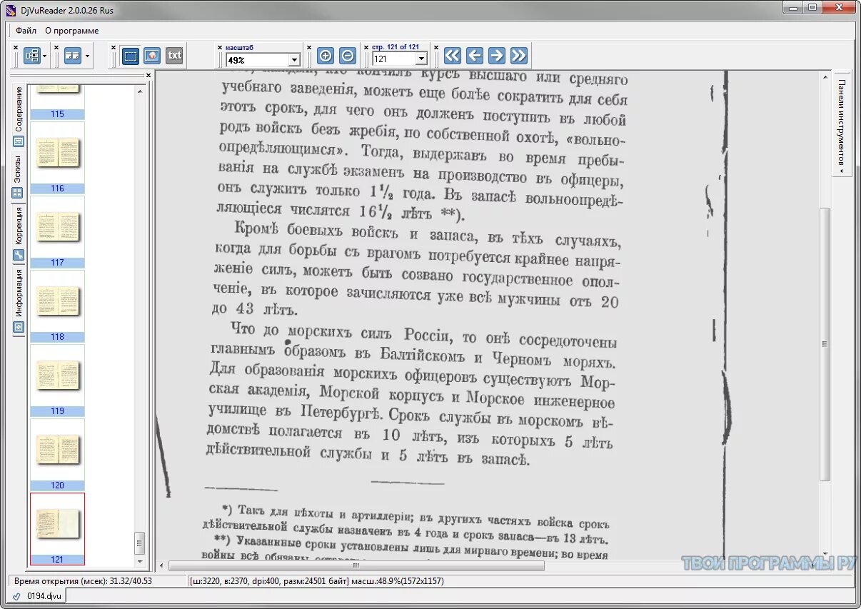Close the selection tools toolbar group
Viewport: 861px width, 609px height.
[114, 47]
